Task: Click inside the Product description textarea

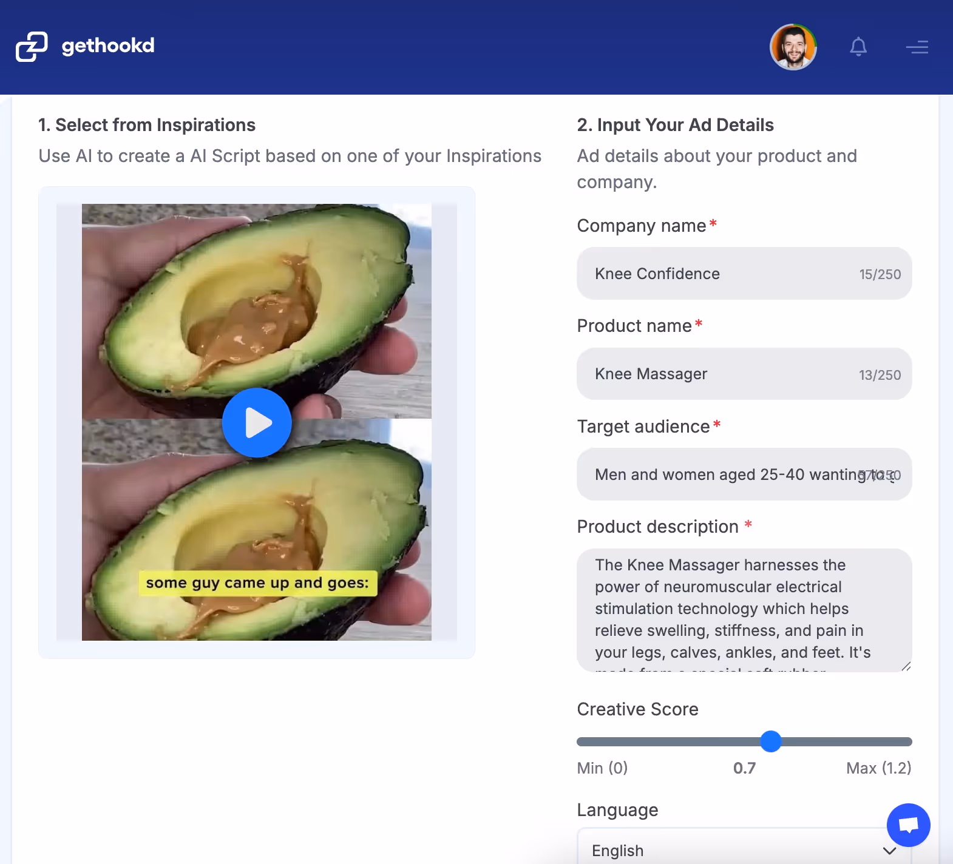Action: click(x=744, y=610)
